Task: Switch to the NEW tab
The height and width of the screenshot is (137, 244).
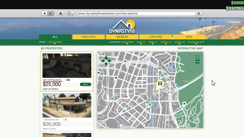Action: tap(189, 37)
